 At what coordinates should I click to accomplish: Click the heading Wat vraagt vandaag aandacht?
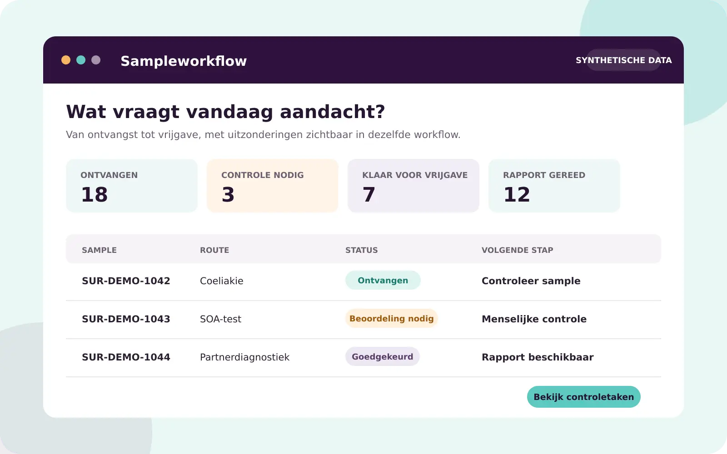coord(225,112)
